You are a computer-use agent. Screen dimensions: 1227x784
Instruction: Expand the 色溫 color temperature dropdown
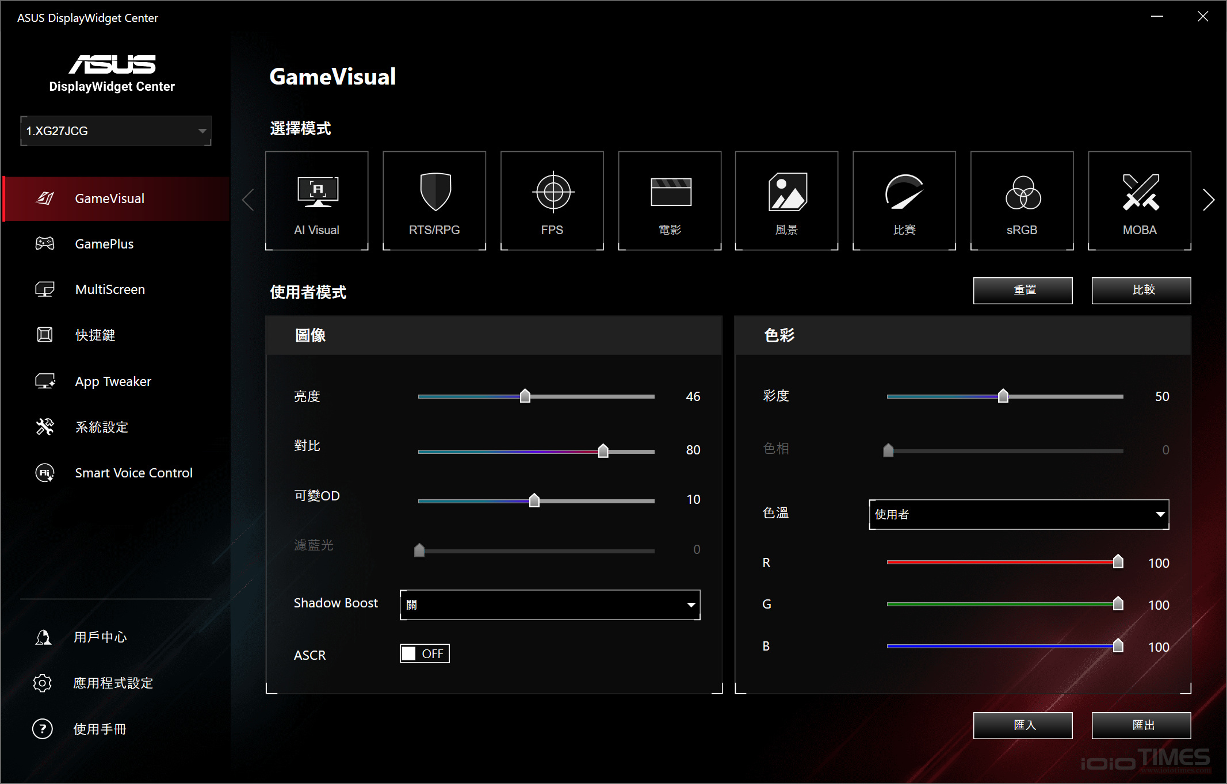tap(1018, 514)
